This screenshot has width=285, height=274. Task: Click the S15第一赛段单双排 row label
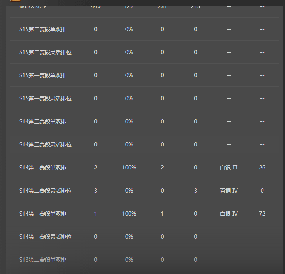tap(43, 75)
